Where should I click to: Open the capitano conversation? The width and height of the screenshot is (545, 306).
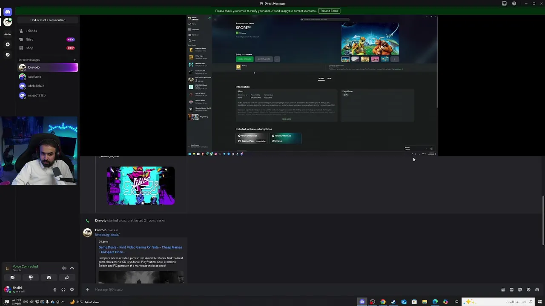tap(48, 76)
